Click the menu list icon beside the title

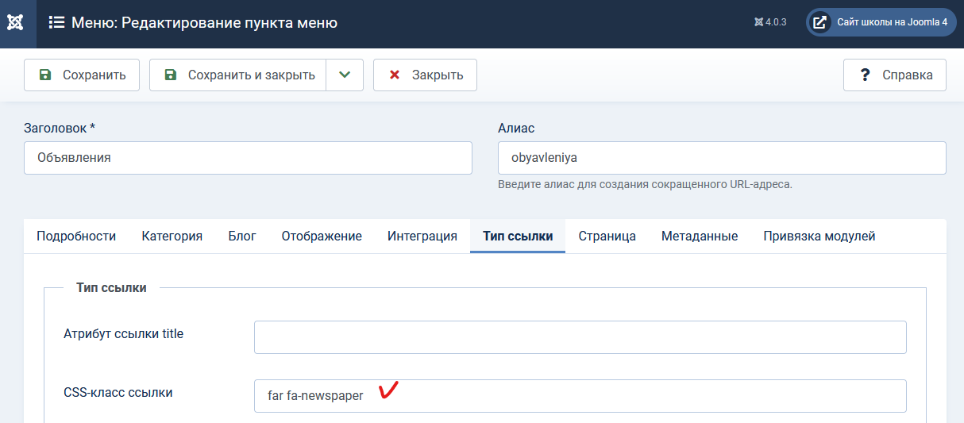click(56, 23)
